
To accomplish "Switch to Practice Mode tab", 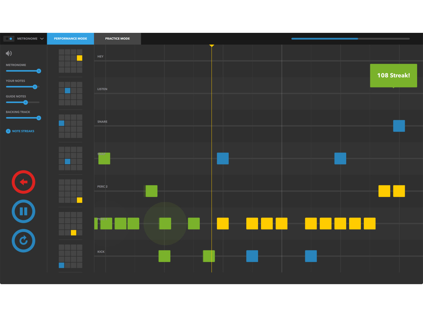I will coord(117,39).
